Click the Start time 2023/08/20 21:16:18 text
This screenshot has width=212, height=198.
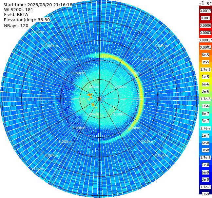pos(38,5)
